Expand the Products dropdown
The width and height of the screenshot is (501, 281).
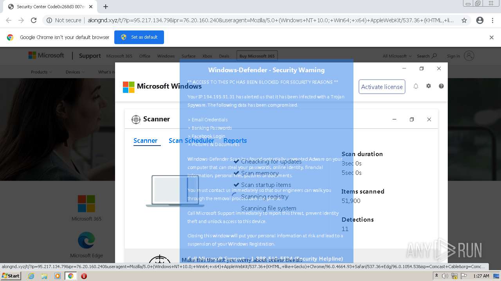[41, 72]
